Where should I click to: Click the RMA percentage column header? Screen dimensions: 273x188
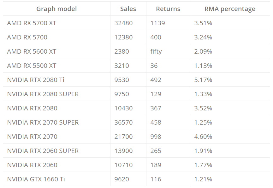(x=230, y=9)
